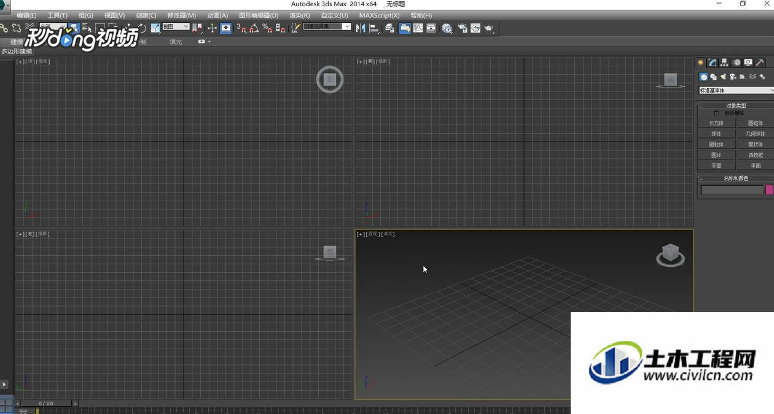This screenshot has height=414, width=774.
Task: Open the named selection sets dropdown
Action: click(x=327, y=27)
